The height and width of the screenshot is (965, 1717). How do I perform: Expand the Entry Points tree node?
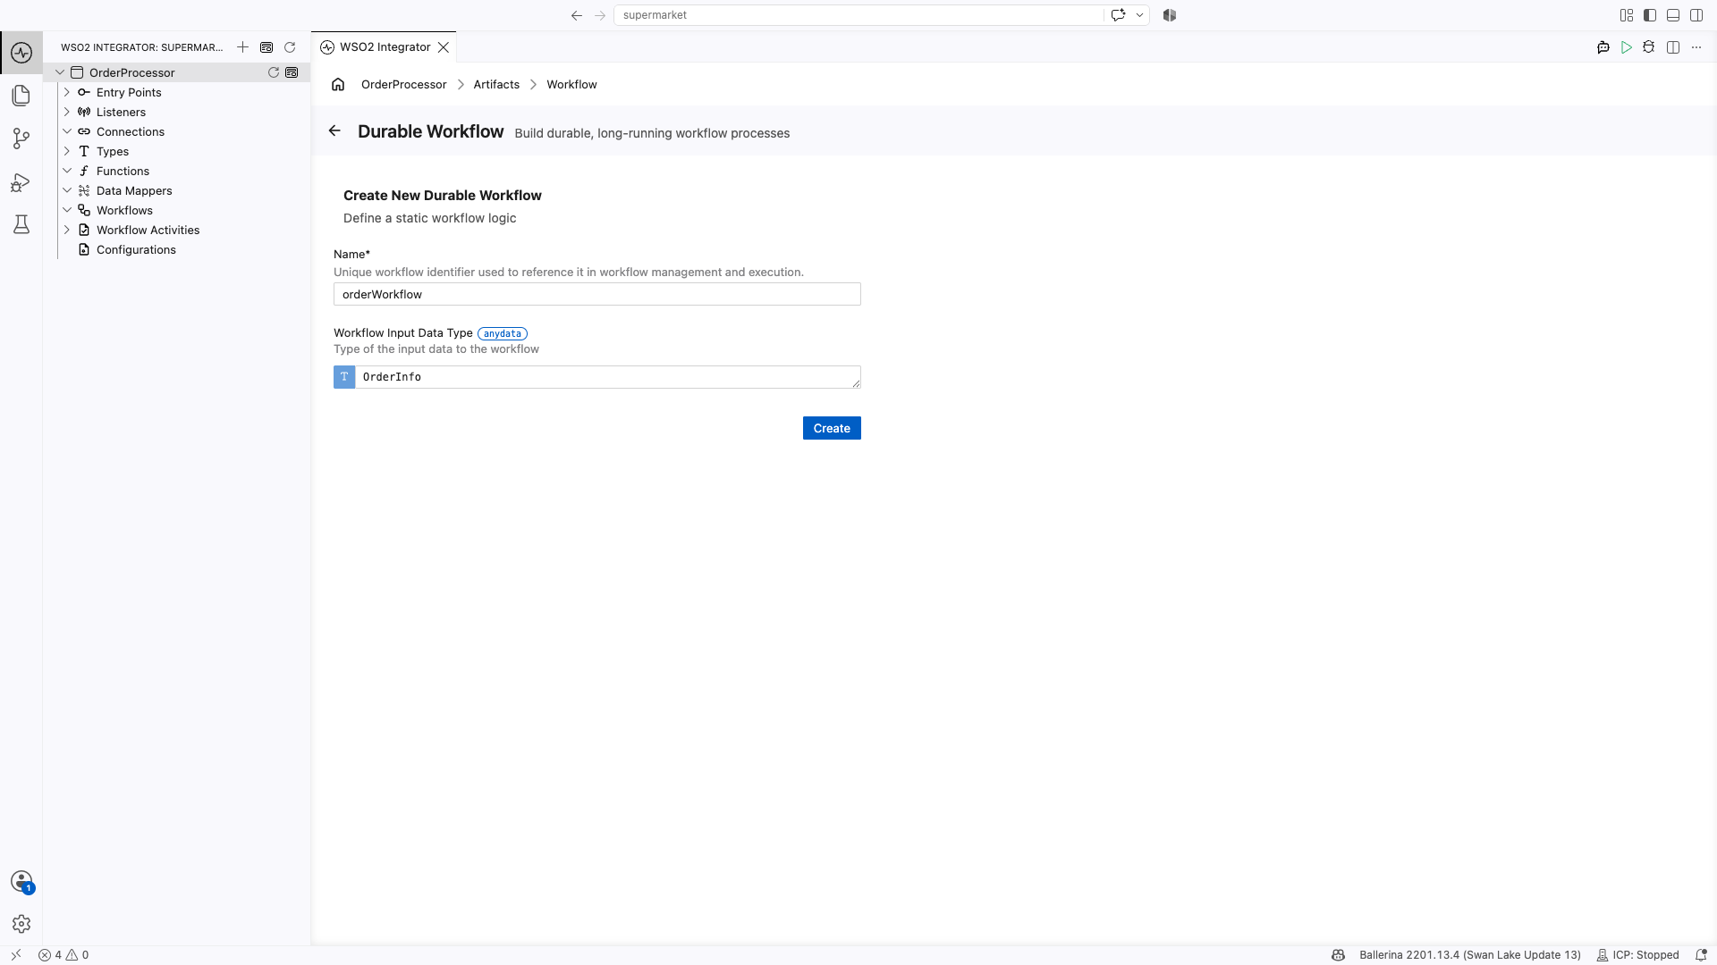coord(67,92)
